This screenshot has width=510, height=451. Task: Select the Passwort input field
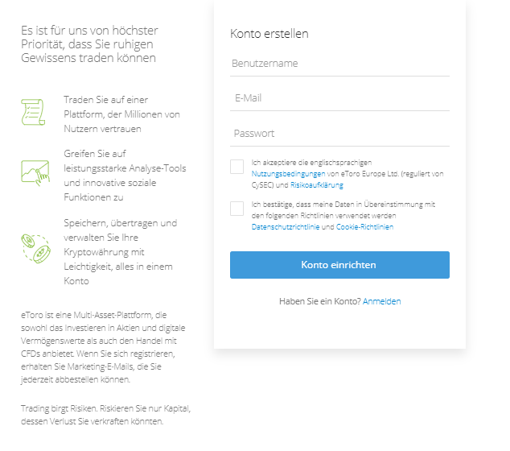pyautogui.click(x=339, y=134)
